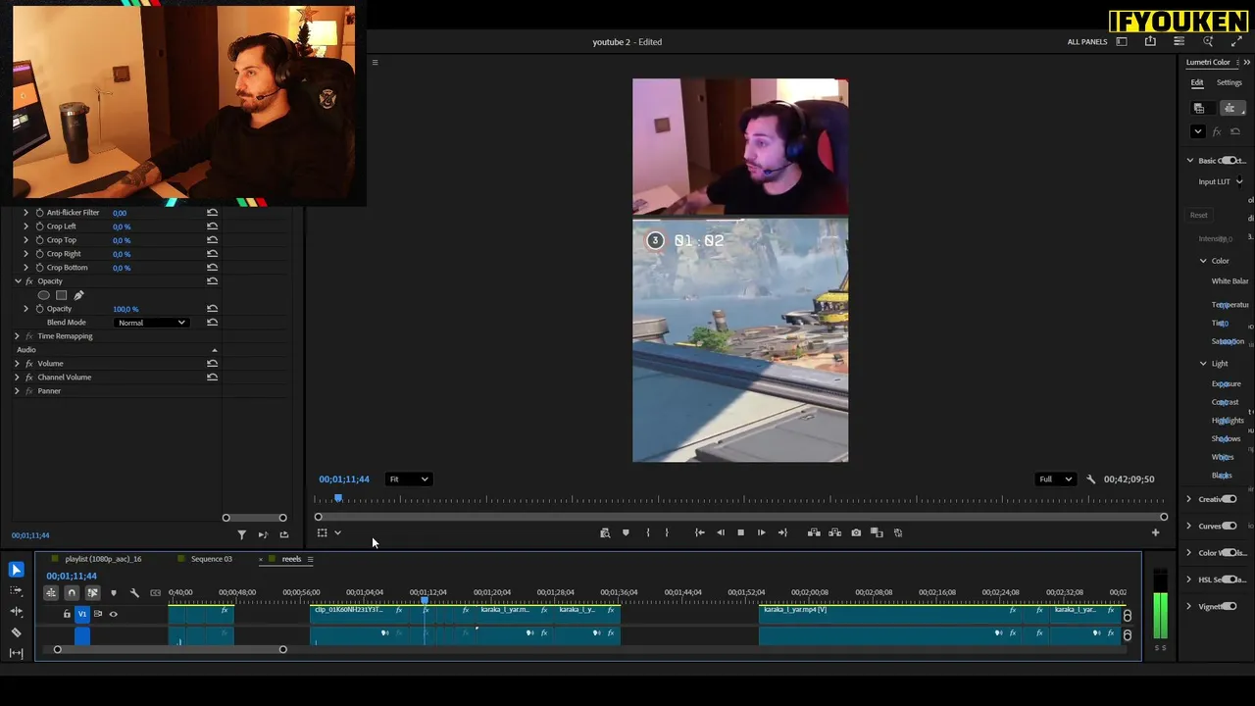Viewport: 1255px width, 706px height.
Task: Toggle V1 track targeting button
Action: tap(82, 614)
